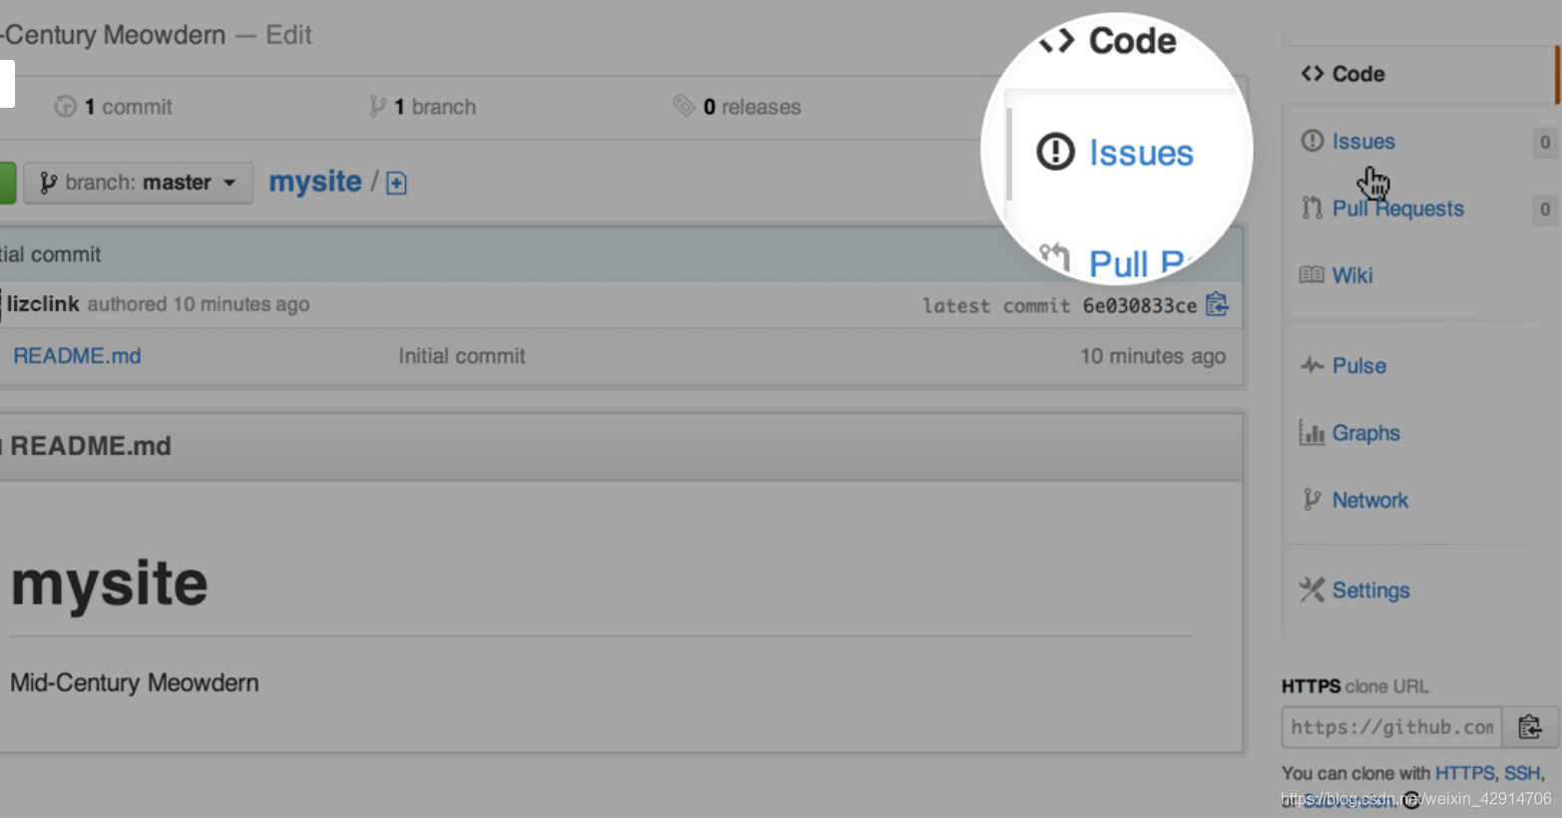The height and width of the screenshot is (818, 1562).
Task: Click the Pull Requests icon in sidebar
Action: coord(1312,207)
